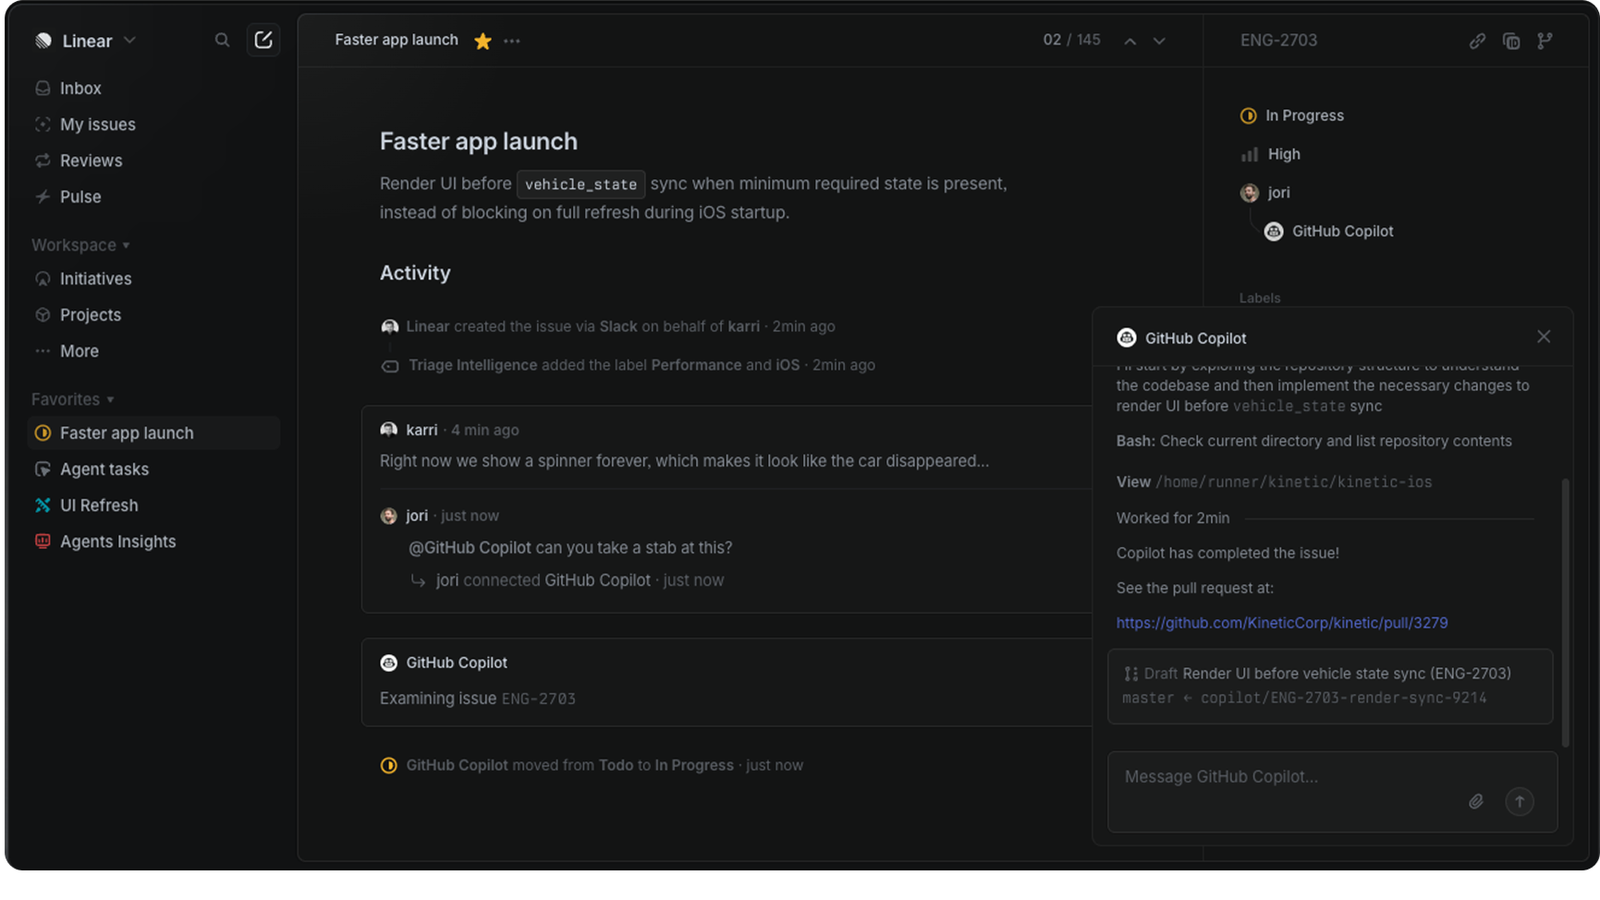This screenshot has width=1600, height=900.
Task: Open the GitHub pull request 3279 link
Action: click(x=1281, y=623)
